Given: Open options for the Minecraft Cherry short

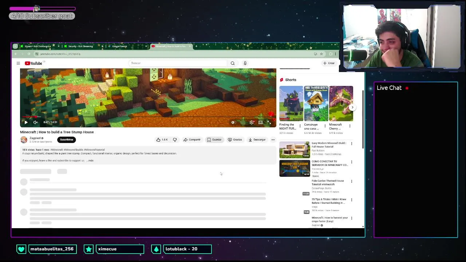Looking at the screenshot, I should click(350, 126).
